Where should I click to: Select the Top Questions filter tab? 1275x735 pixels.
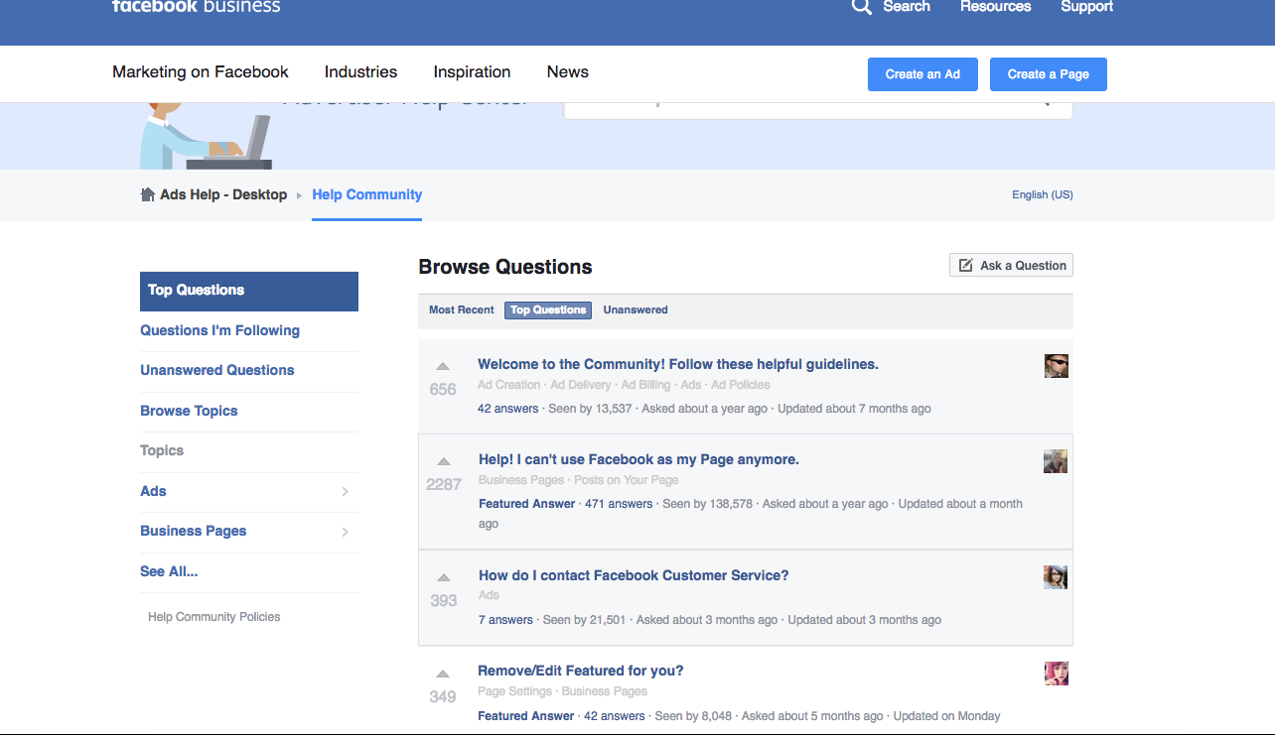548,309
